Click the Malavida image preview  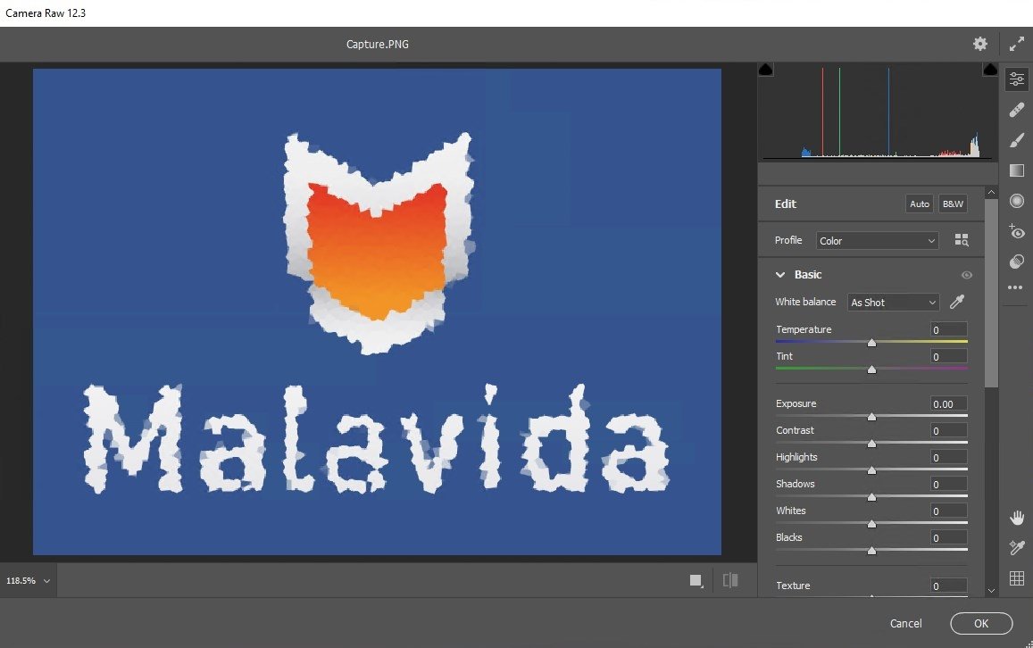(377, 312)
